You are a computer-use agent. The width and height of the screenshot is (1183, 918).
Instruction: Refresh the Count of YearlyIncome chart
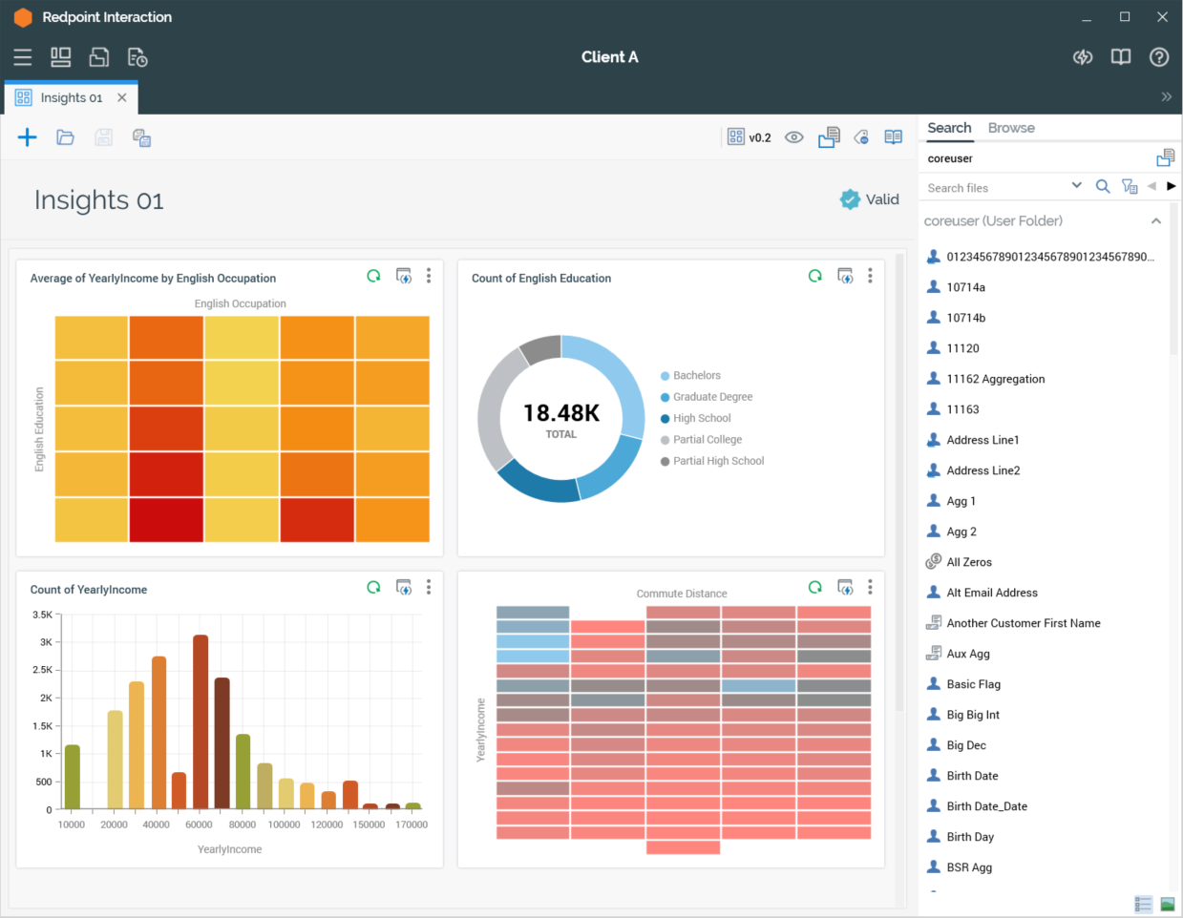tap(373, 587)
